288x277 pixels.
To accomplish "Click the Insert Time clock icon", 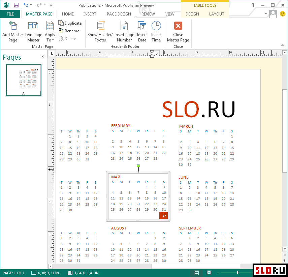I will (156, 26).
